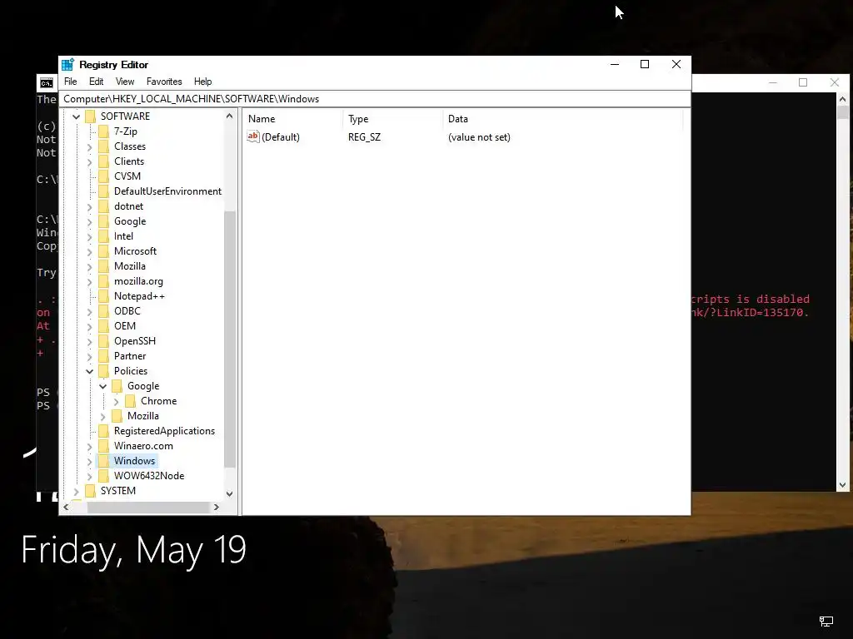This screenshot has width=853, height=639.
Task: Select the top-level Google key label
Action: click(130, 221)
